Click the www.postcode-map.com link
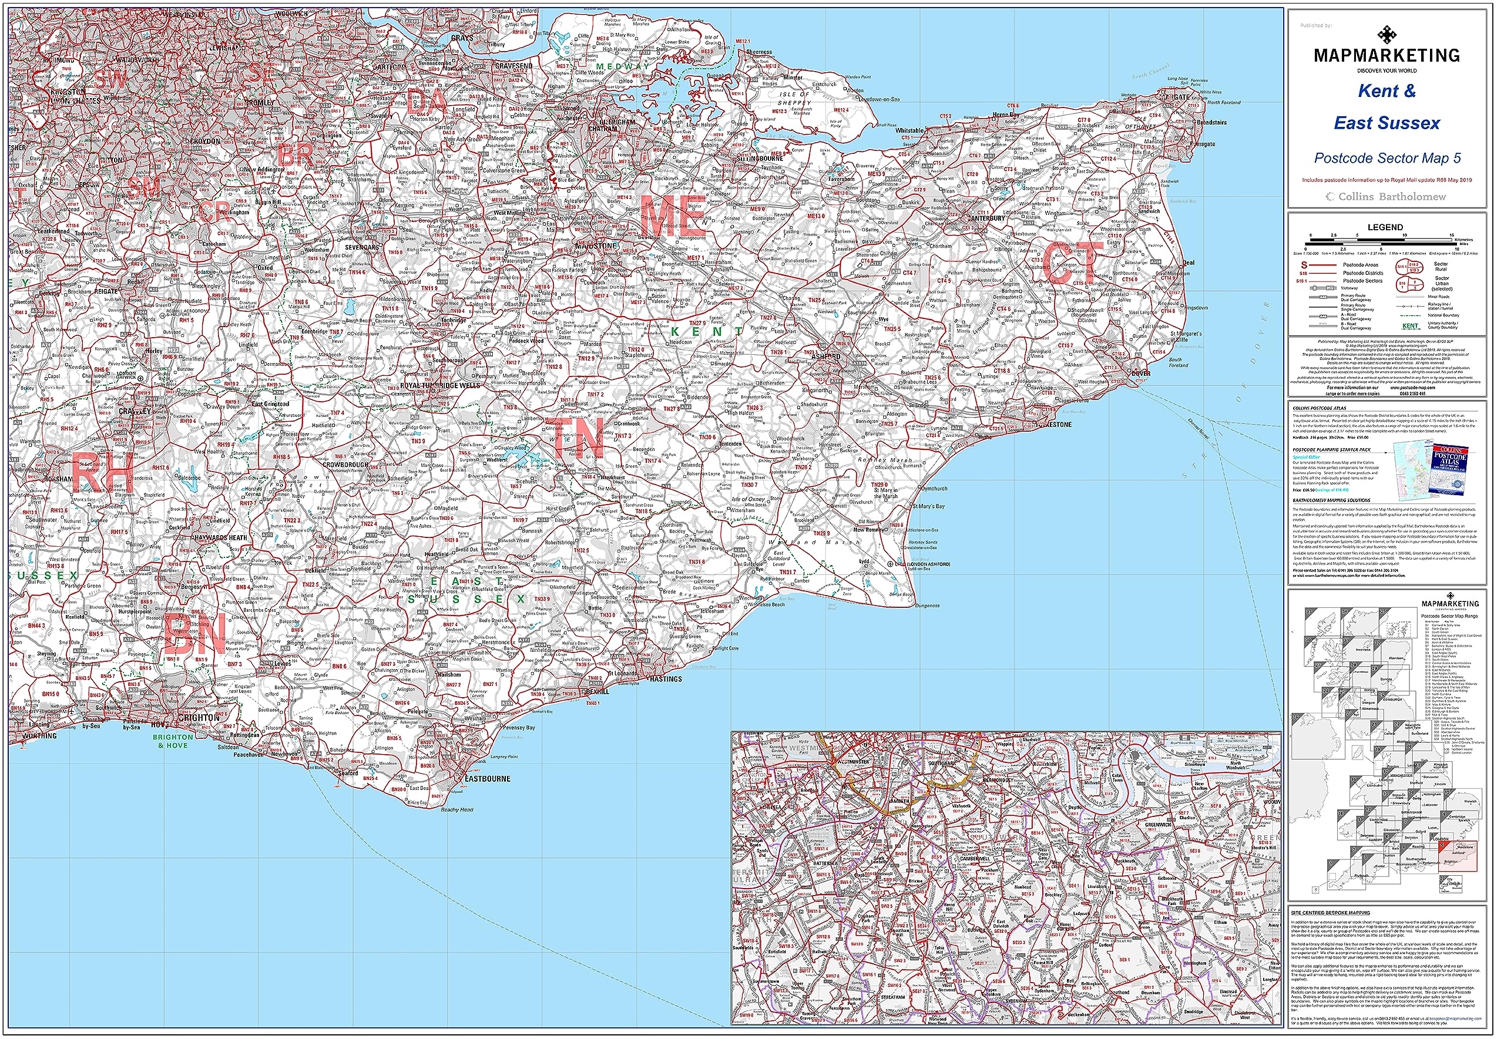The image size is (1504, 1039). 1413,388
